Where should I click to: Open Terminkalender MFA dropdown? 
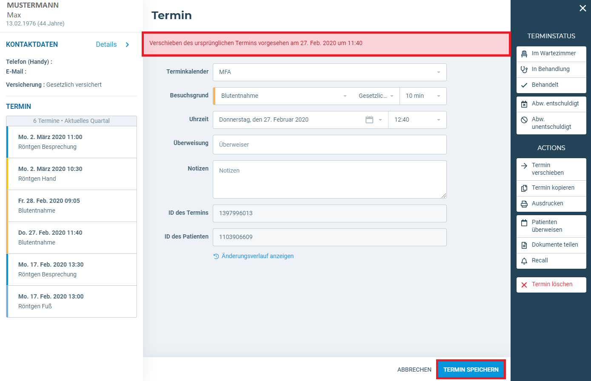[x=330, y=72]
